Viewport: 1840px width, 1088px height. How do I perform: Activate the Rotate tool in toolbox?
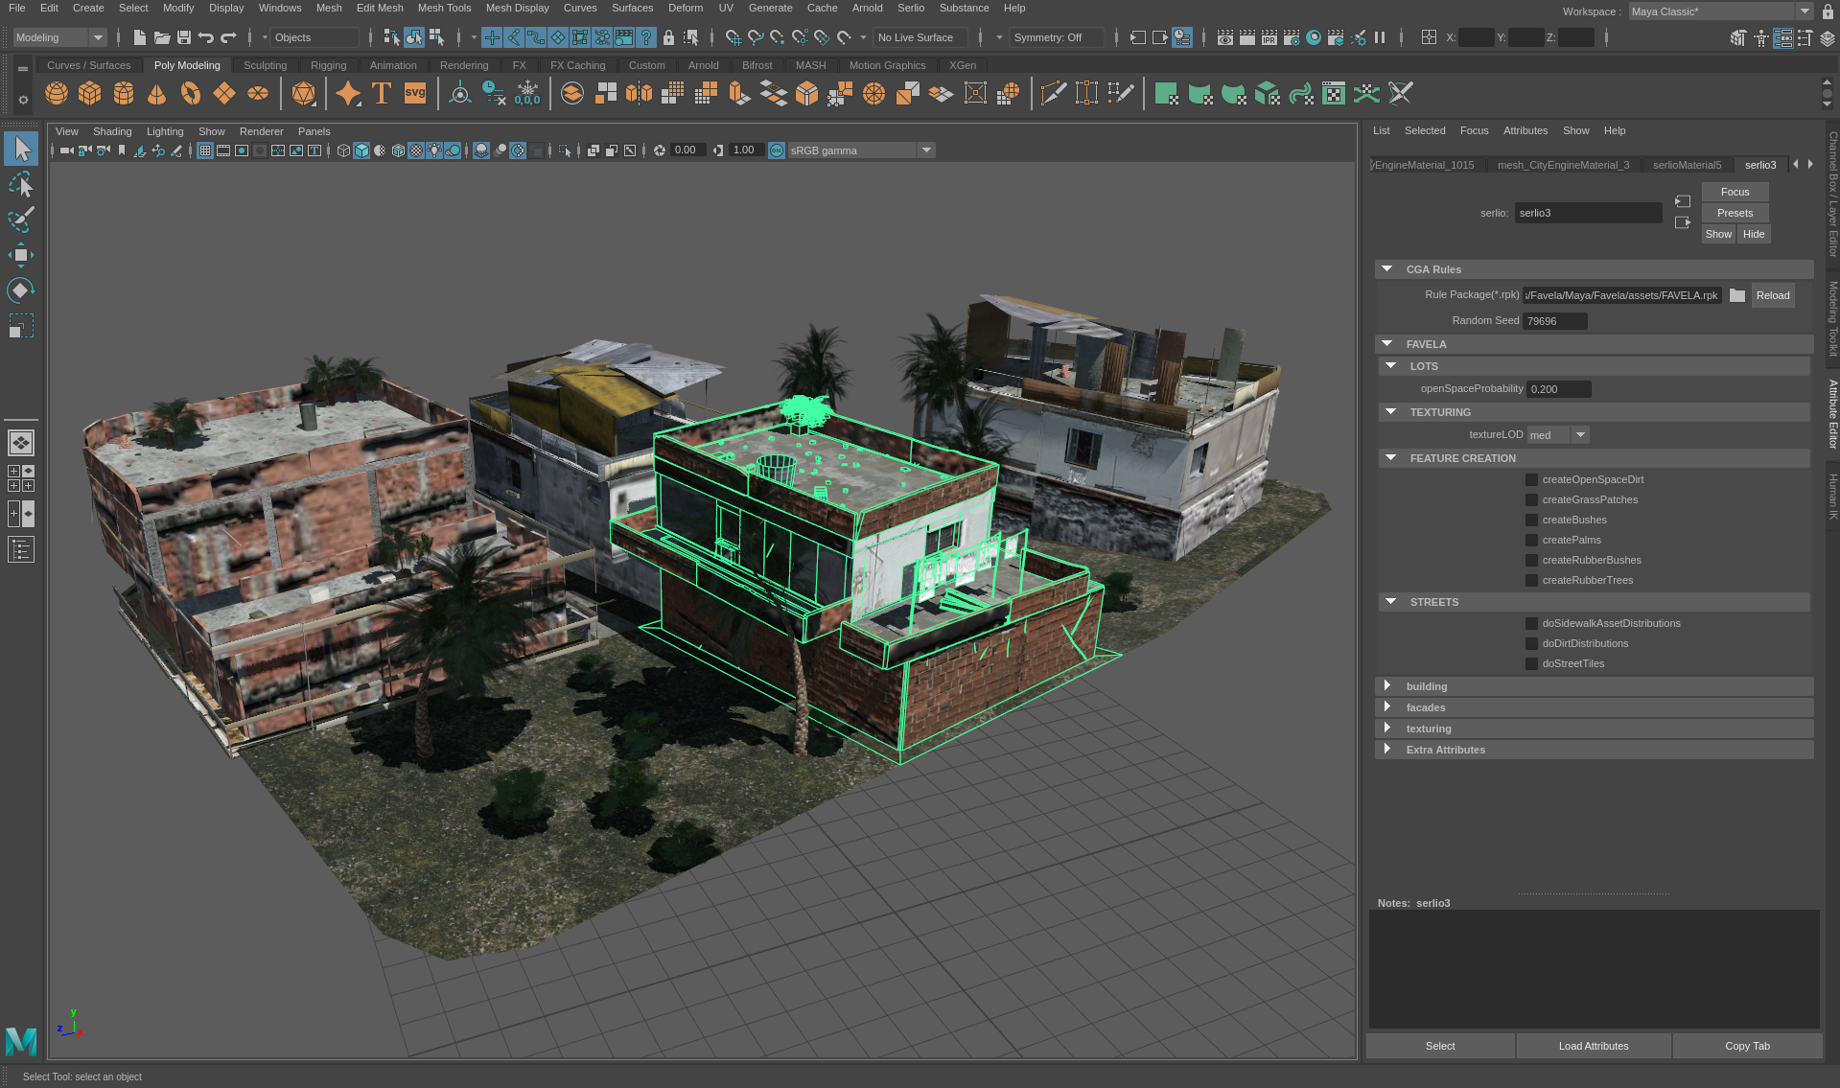click(21, 290)
